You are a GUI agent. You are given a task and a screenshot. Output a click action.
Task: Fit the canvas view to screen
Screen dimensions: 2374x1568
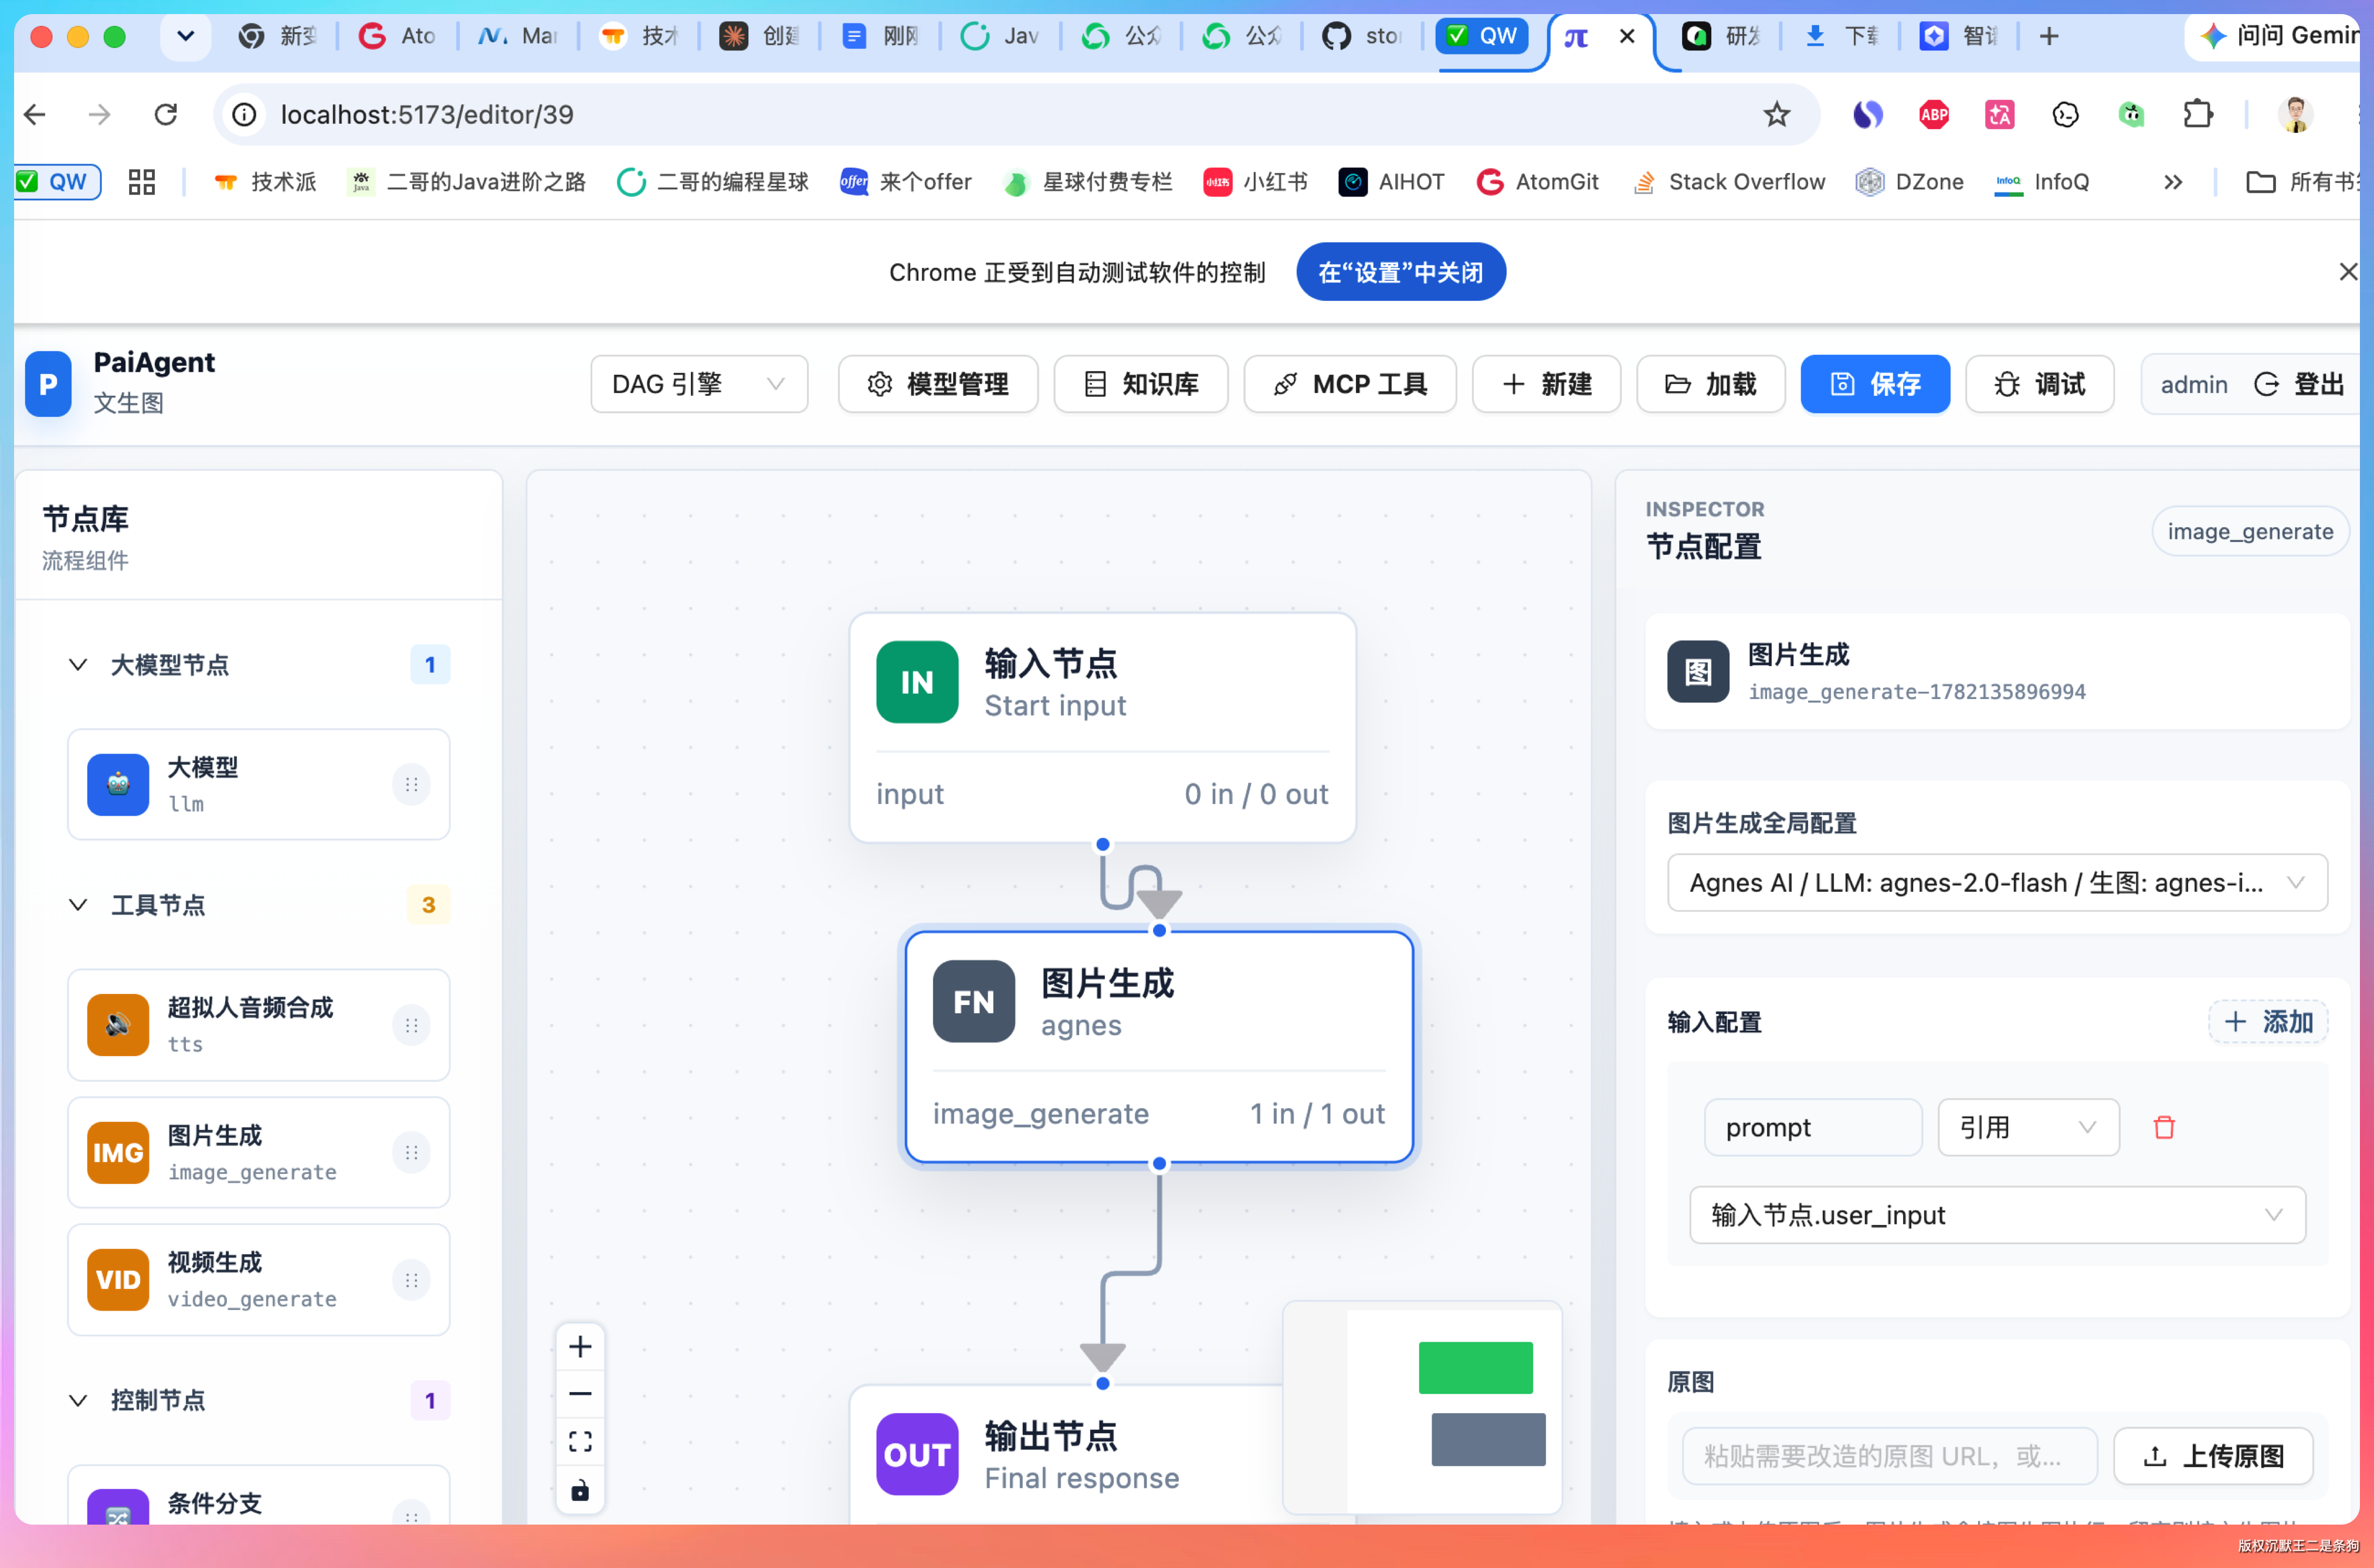click(580, 1442)
